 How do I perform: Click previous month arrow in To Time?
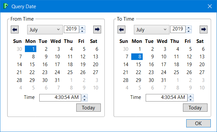[121, 29]
